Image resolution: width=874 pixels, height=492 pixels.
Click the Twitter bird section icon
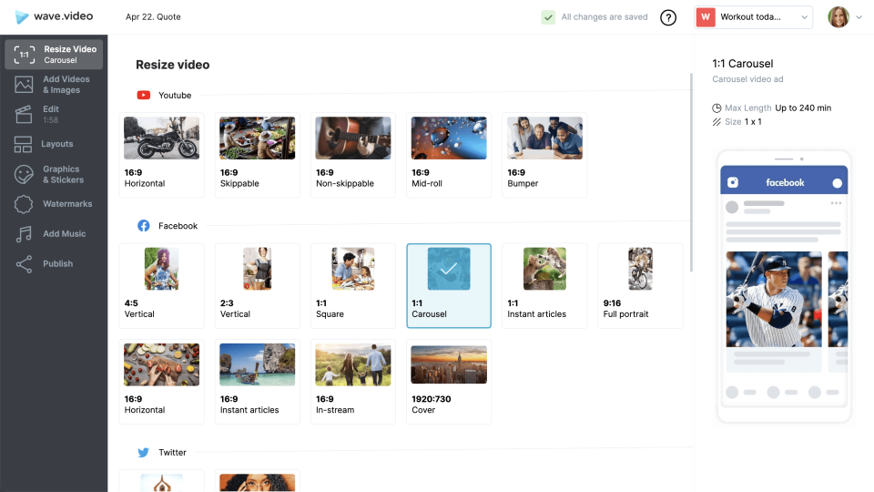[143, 453]
